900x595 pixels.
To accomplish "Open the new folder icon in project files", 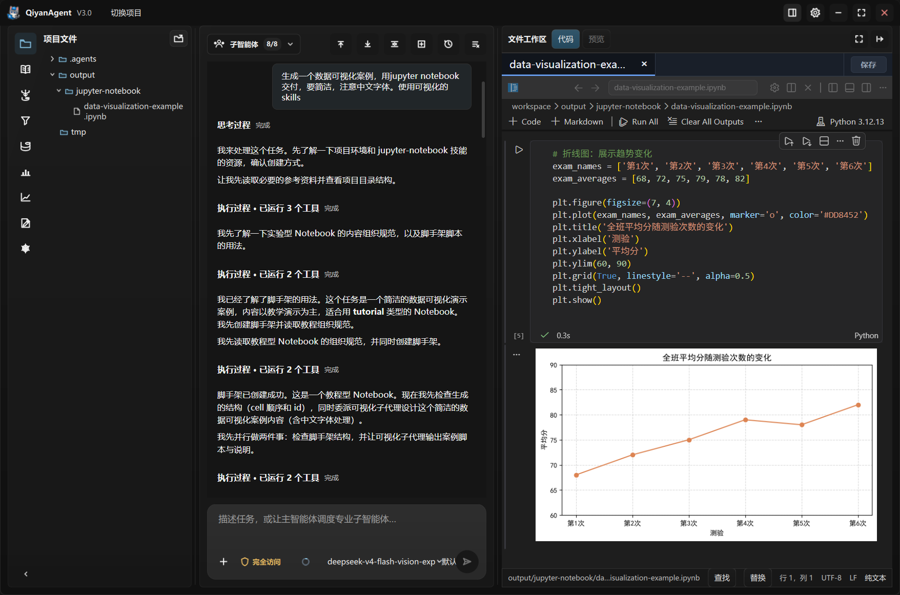I will pos(178,38).
